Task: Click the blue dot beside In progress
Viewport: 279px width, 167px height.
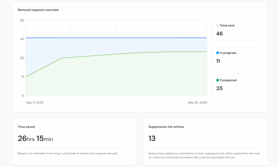Action: pyautogui.click(x=218, y=53)
